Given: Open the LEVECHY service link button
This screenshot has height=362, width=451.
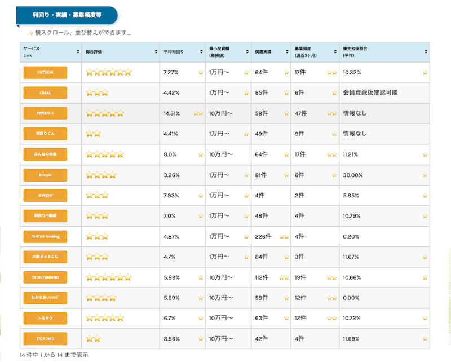Looking at the screenshot, I should tap(45, 196).
